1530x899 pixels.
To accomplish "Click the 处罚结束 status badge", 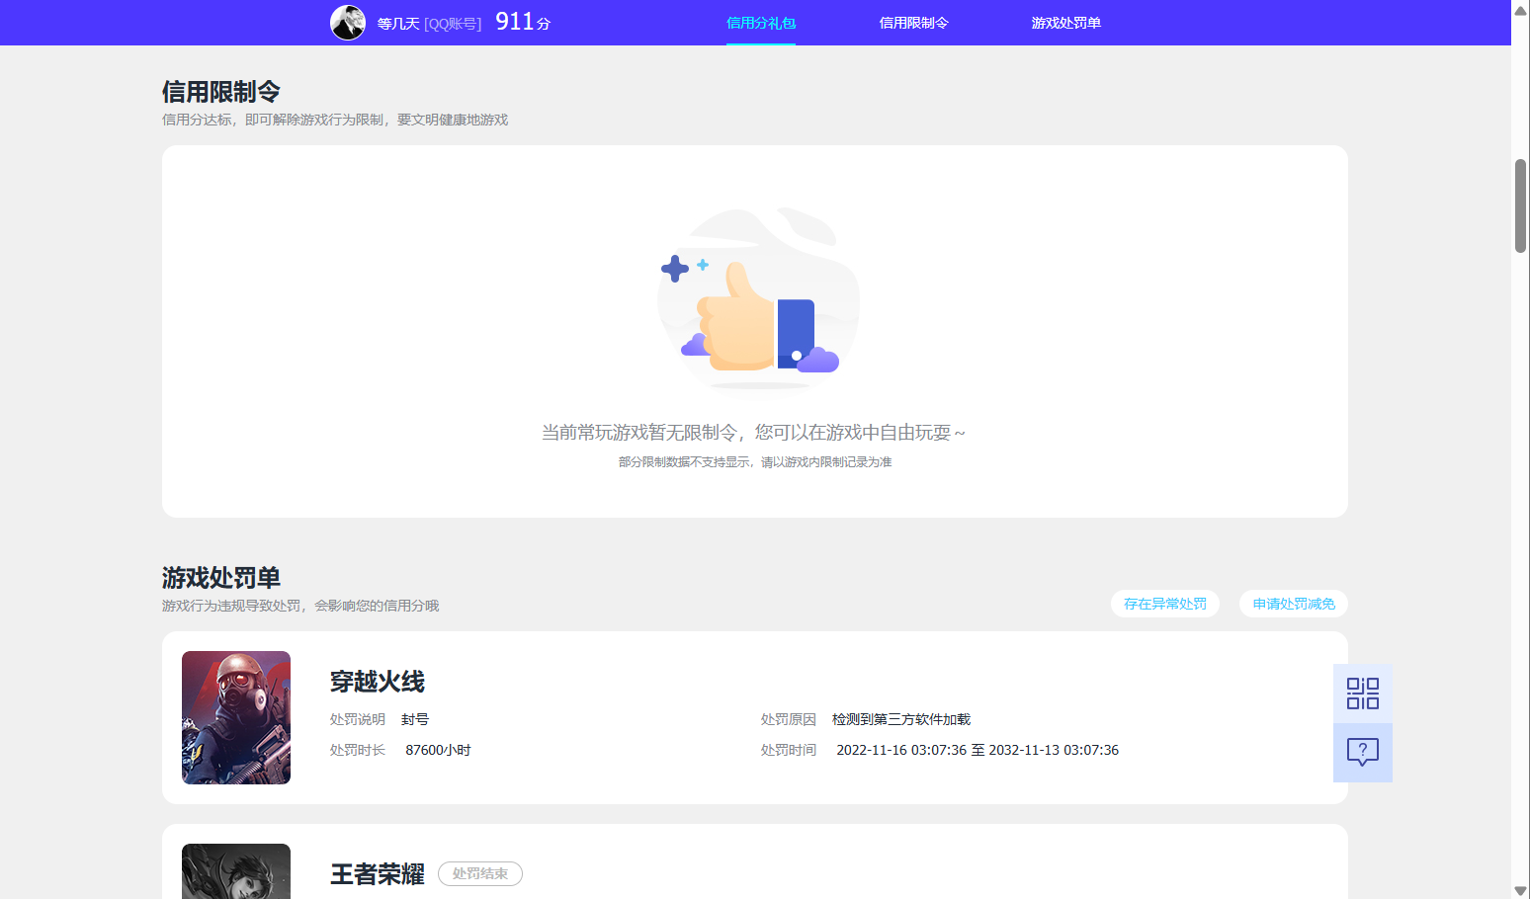I will pyautogui.click(x=480, y=873).
